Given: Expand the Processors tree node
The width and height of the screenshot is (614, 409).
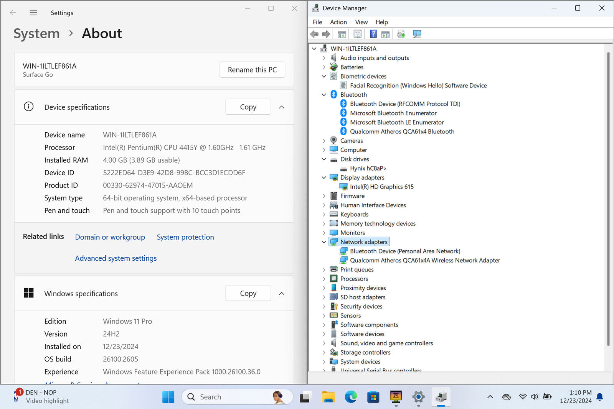Looking at the screenshot, I should [324, 279].
